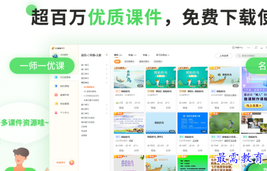Click author link 王绍娜 on the card
The width and height of the screenshot is (267, 171).
coord(195,141)
